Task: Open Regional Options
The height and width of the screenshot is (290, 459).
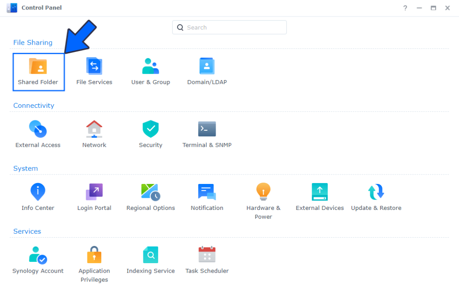Action: click(151, 192)
